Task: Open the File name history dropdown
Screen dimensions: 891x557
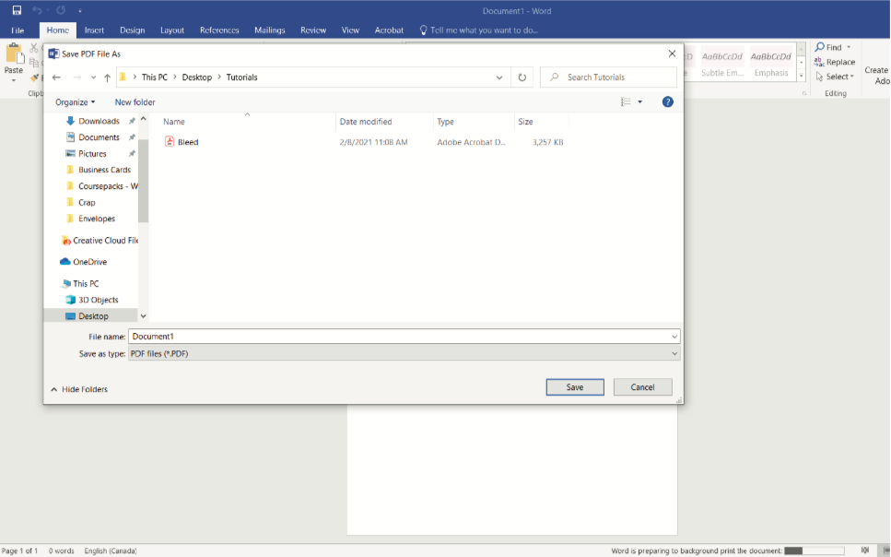Action: (674, 337)
